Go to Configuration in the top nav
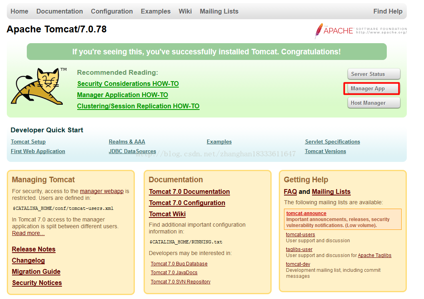Image resolution: width=424 pixels, height=299 pixels. 112,11
